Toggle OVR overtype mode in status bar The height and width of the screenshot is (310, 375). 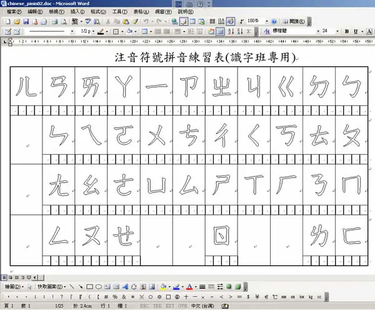(182, 306)
